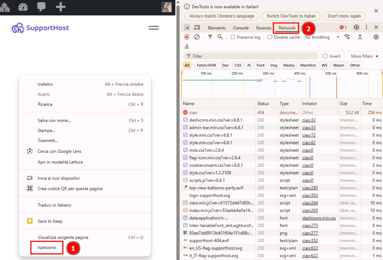Select the All filter type
Image resolution: width=383 pixels, height=260 pixels.
(187, 65)
